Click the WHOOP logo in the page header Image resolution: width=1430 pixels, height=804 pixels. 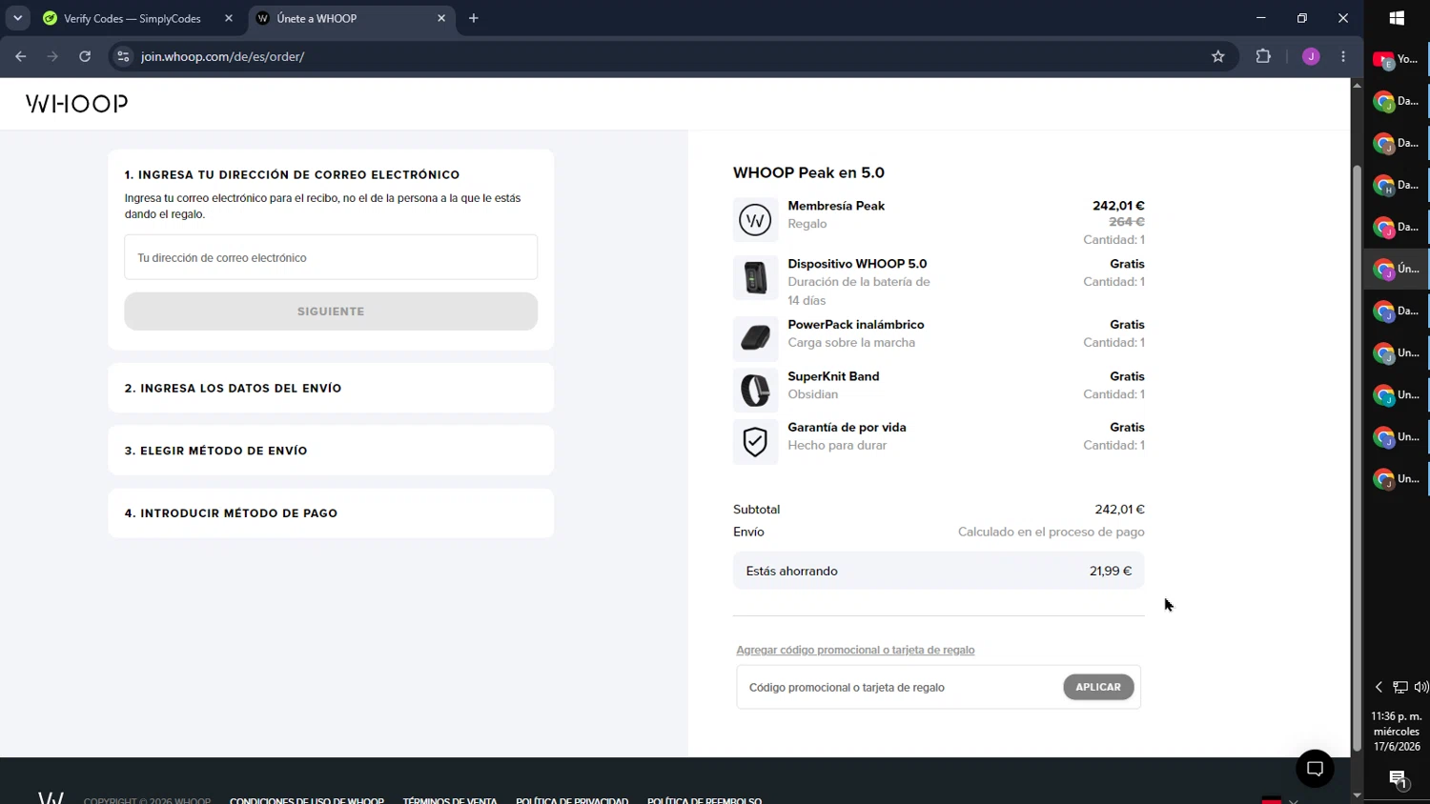tap(76, 104)
